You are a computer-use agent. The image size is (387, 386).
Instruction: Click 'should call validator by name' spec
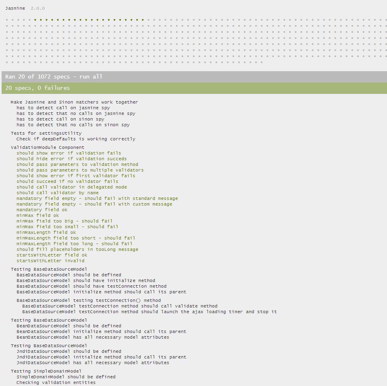(x=57, y=193)
